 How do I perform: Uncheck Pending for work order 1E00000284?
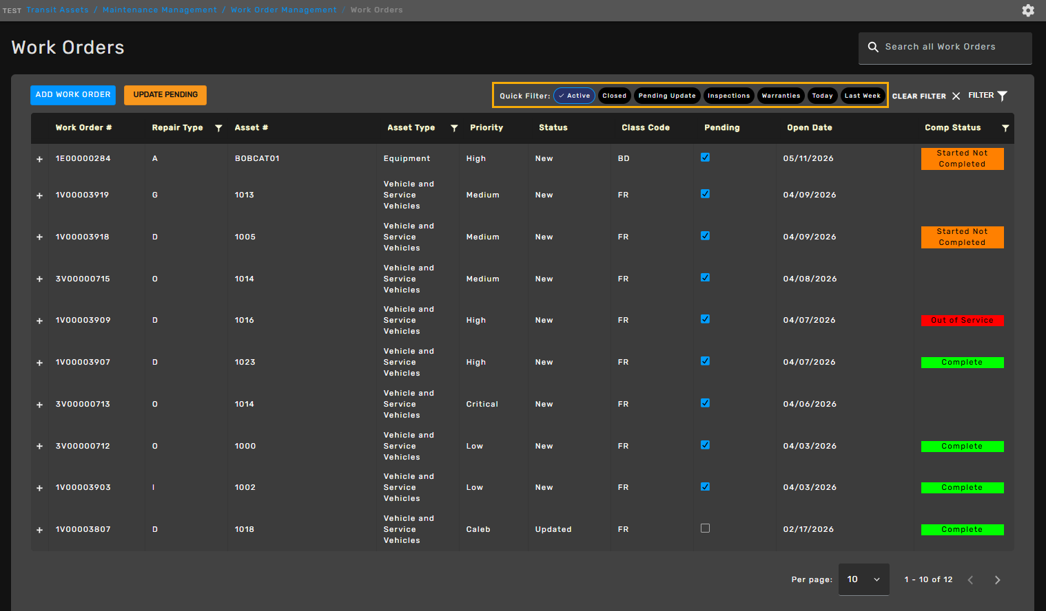click(x=705, y=158)
